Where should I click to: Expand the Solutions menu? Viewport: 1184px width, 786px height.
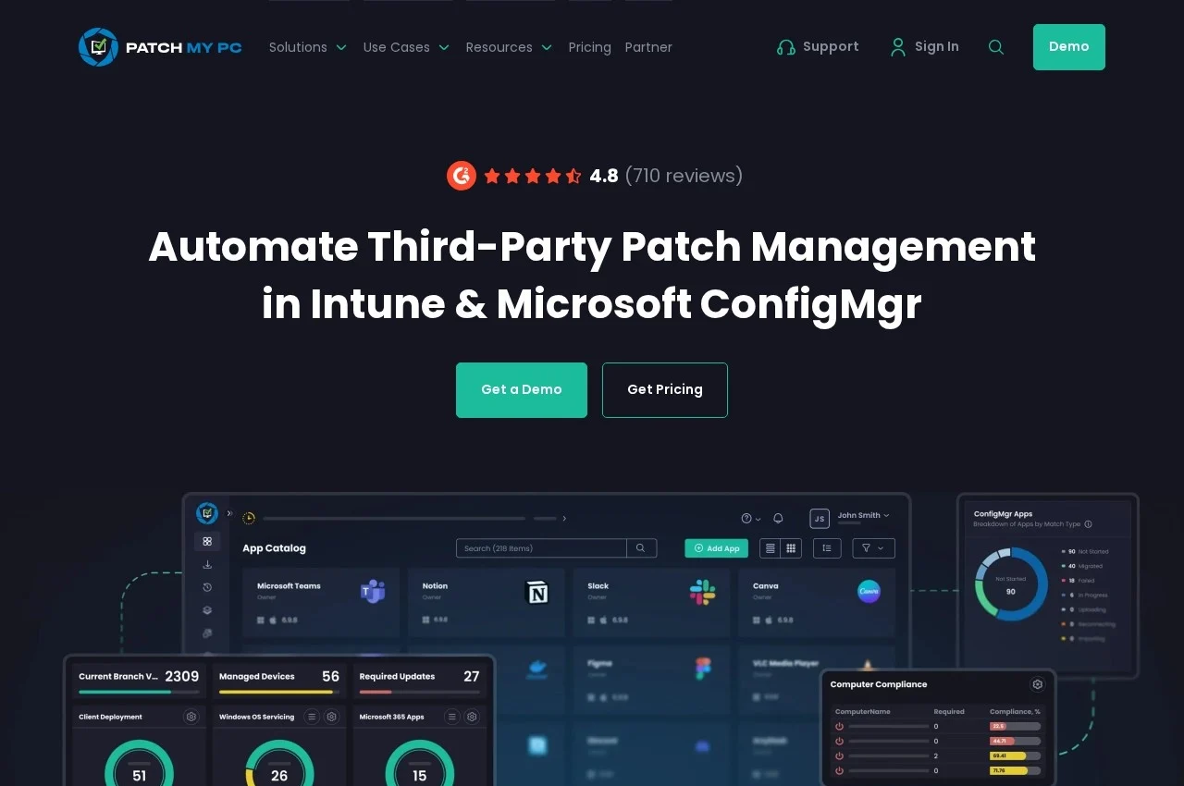point(308,47)
